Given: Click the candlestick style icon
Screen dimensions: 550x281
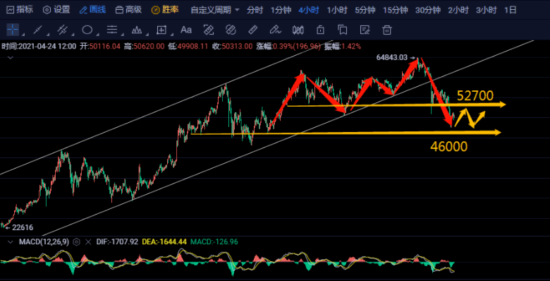Looking at the screenshot, I should coord(298,30).
